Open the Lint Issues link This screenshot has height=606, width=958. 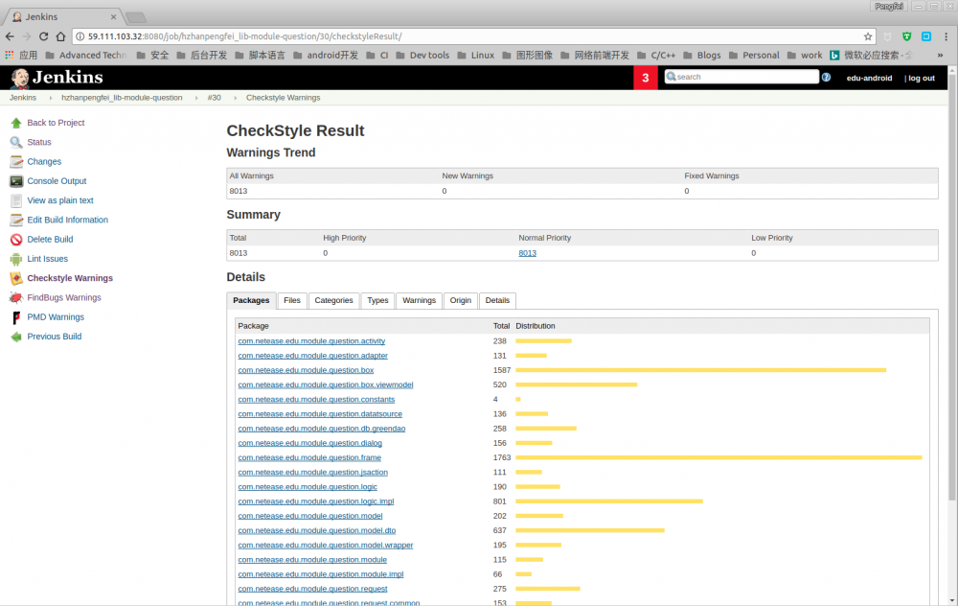click(47, 259)
